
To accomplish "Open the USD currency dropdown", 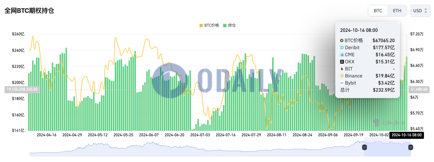I will (420, 11).
